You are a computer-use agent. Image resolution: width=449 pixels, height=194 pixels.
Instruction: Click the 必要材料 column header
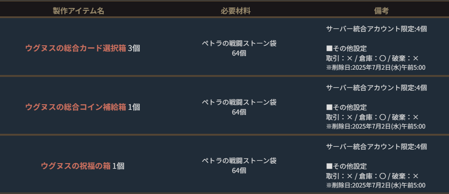pyautogui.click(x=235, y=11)
